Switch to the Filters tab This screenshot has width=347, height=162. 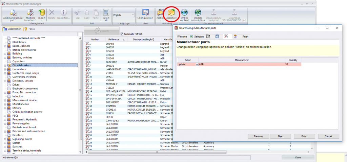30,29
